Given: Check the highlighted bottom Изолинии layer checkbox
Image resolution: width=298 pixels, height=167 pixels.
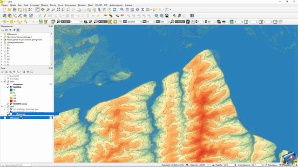Looking at the screenshot, I should 5,118.
